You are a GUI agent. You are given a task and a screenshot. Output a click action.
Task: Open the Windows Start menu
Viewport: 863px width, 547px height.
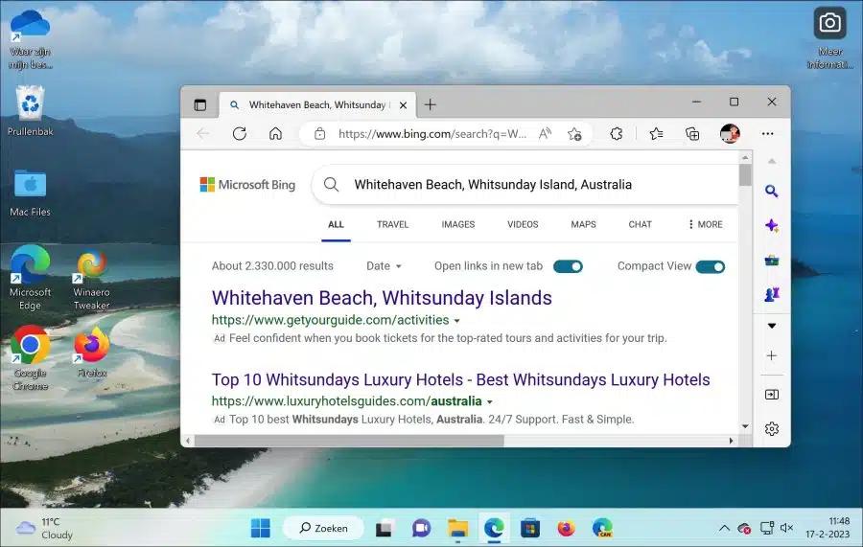(260, 528)
